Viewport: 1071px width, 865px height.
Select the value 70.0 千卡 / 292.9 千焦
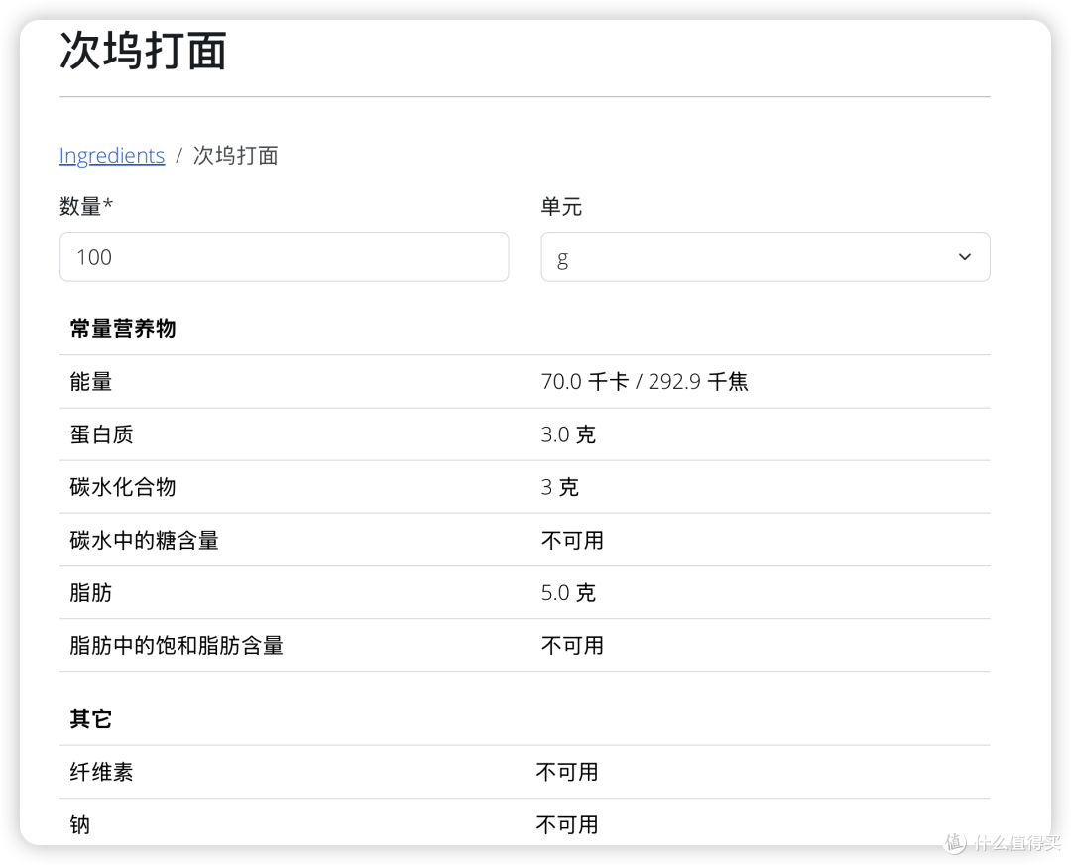(x=645, y=381)
